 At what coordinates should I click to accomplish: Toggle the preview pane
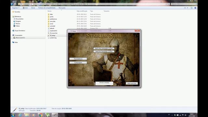click(x=191, y=8)
